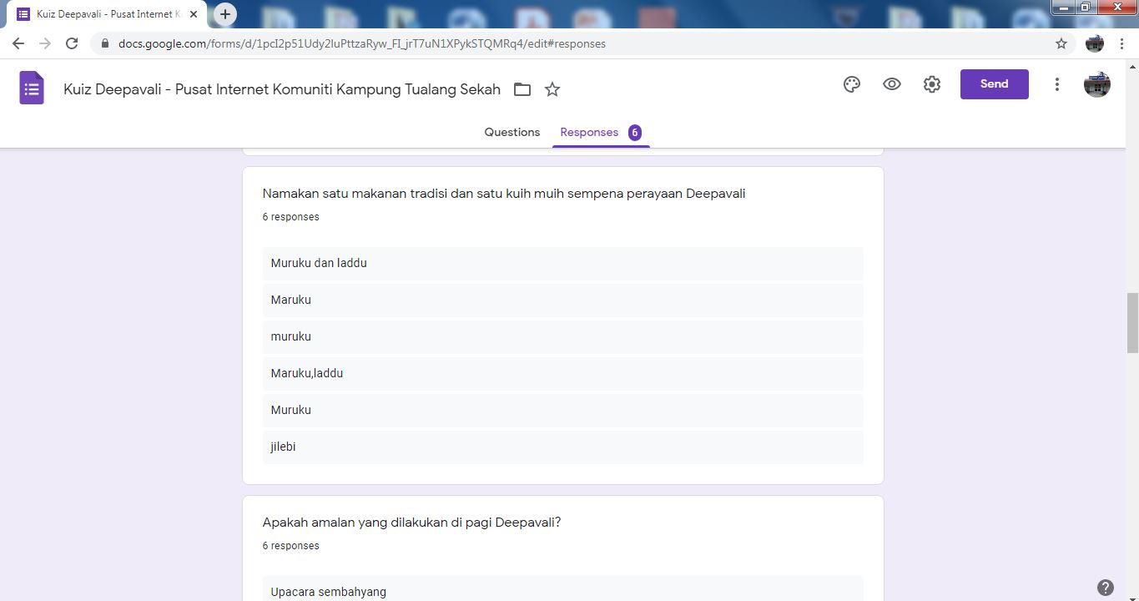Move form to folder icon
This screenshot has height=601, width=1139.
[522, 89]
